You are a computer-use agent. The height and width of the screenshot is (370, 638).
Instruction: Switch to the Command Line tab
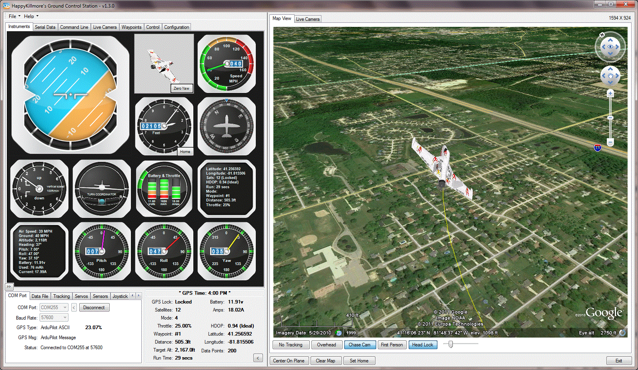click(x=74, y=27)
